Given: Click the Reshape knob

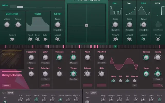Looking at the screenshot, I should [x=146, y=57].
